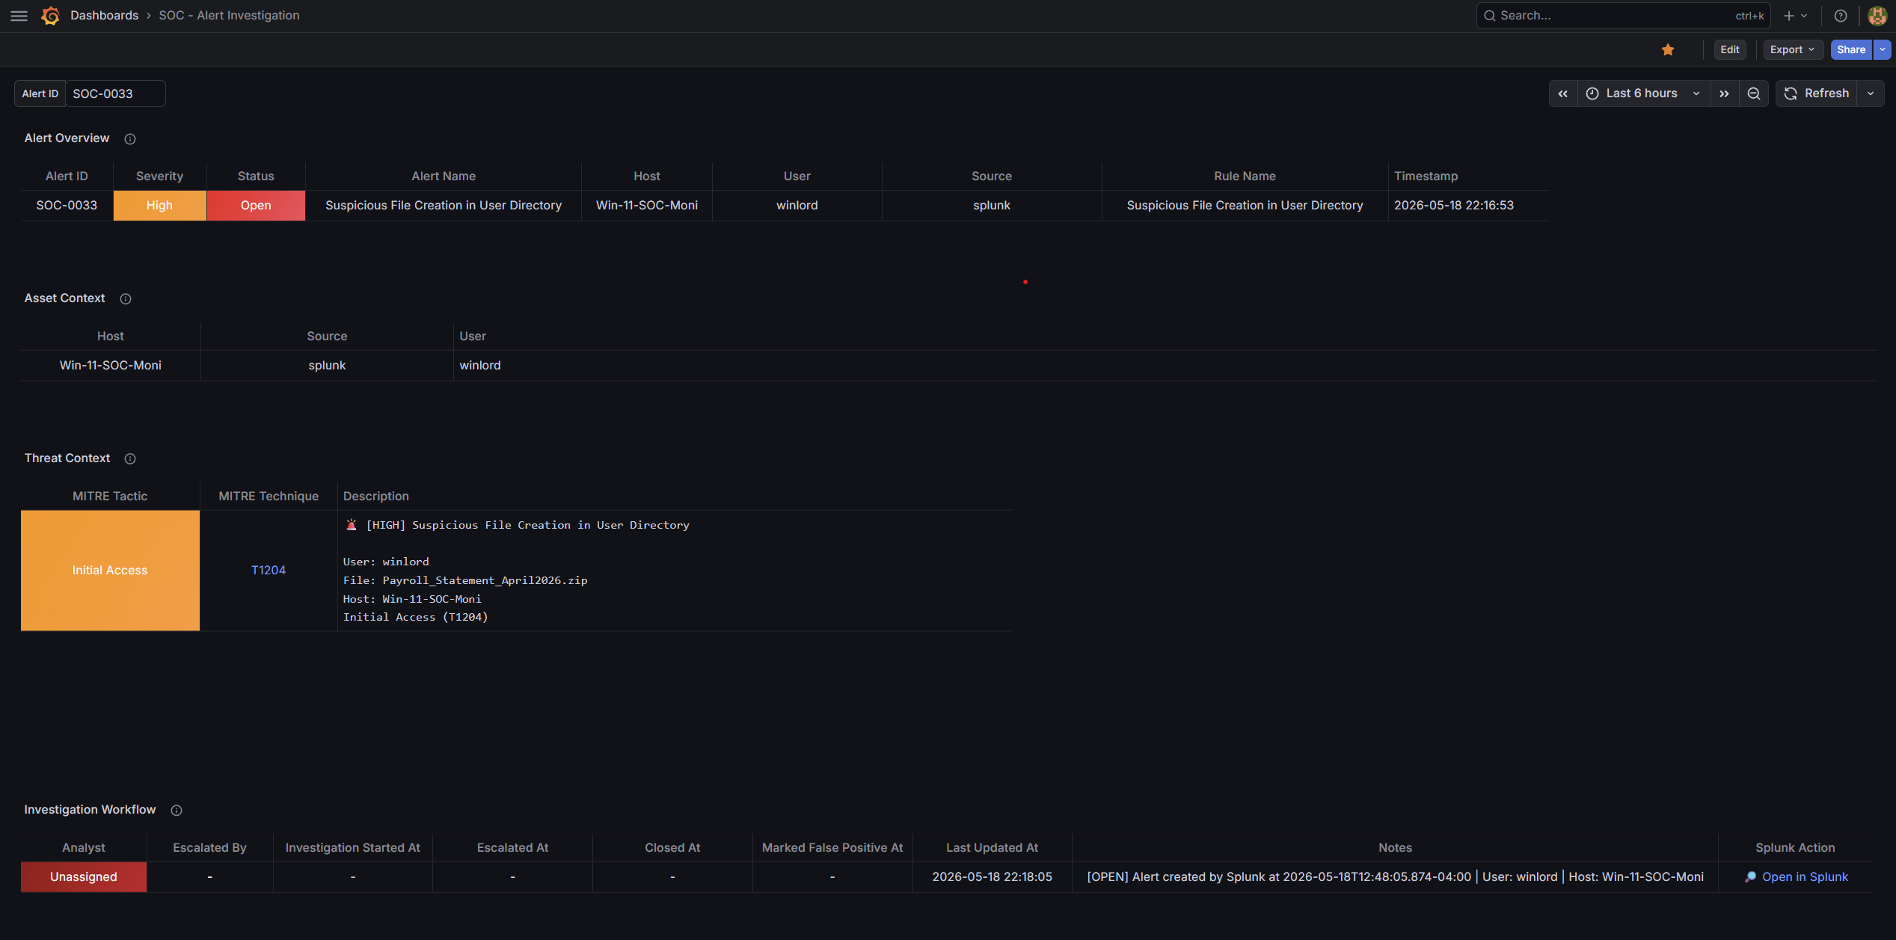Viewport: 1896px width, 940px height.
Task: Open the Dashboards breadcrumb link
Action: [x=104, y=15]
